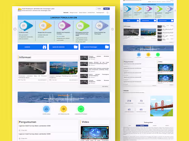Screen dimensions: 189x141
Task: Open the yellow gear circle icon below the Disclaimer
Action: [x=64, y=109]
